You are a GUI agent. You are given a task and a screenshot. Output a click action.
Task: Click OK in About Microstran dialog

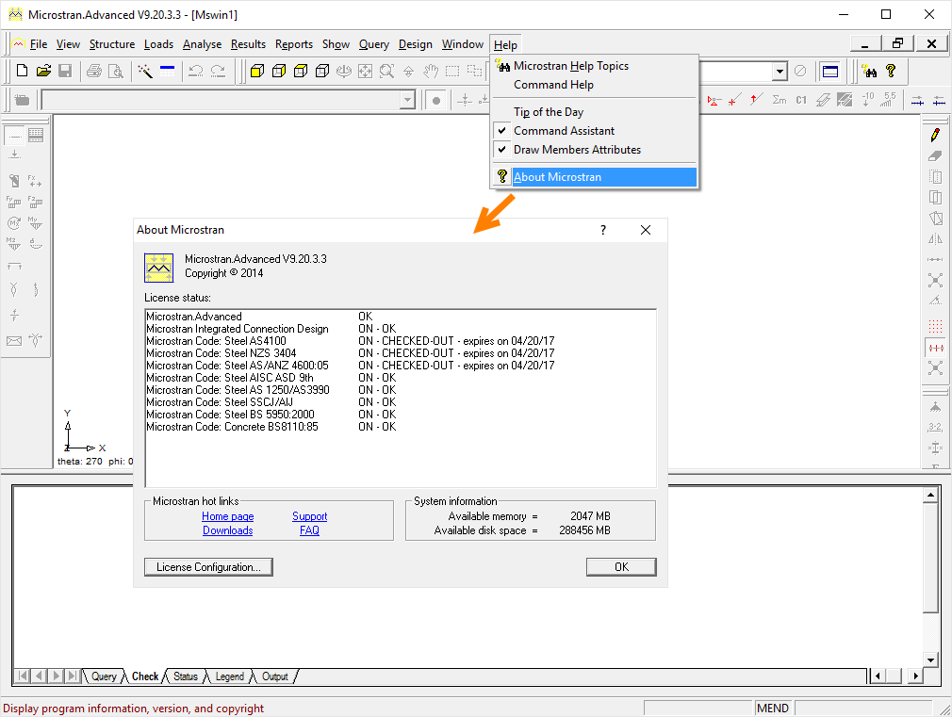621,567
